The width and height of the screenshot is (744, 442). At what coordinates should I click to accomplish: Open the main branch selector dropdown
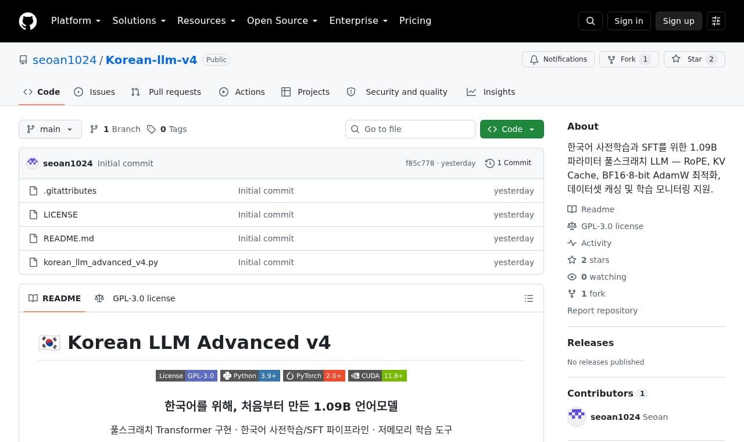pos(50,129)
